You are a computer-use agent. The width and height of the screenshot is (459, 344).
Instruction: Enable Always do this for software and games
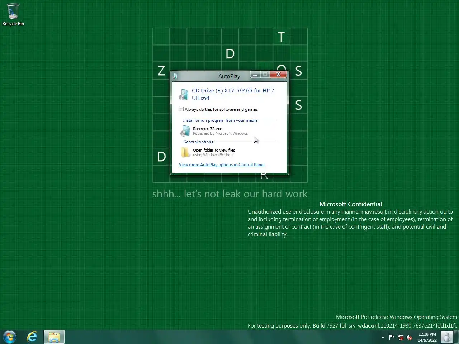(x=181, y=109)
